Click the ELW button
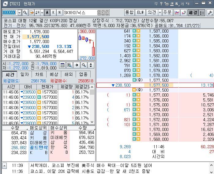The image size is (214, 174). 140,13
